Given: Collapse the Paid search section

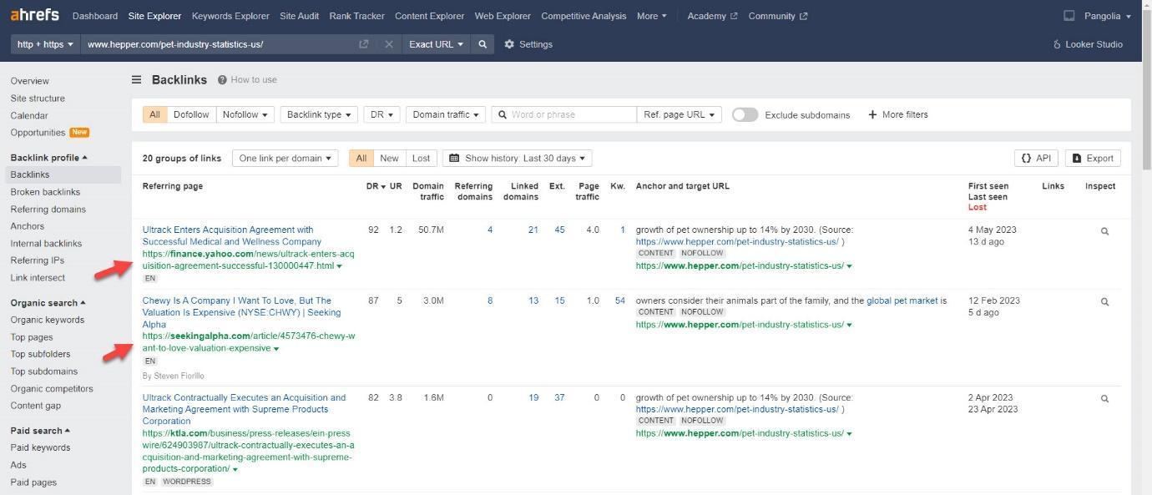Looking at the screenshot, I should click(x=40, y=431).
